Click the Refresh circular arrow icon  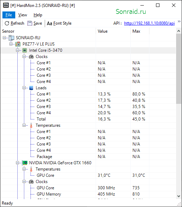7,23
